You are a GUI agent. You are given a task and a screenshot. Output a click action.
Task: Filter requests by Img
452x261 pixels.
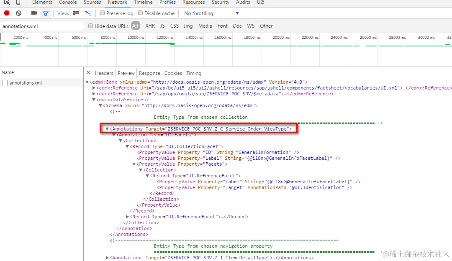click(188, 26)
